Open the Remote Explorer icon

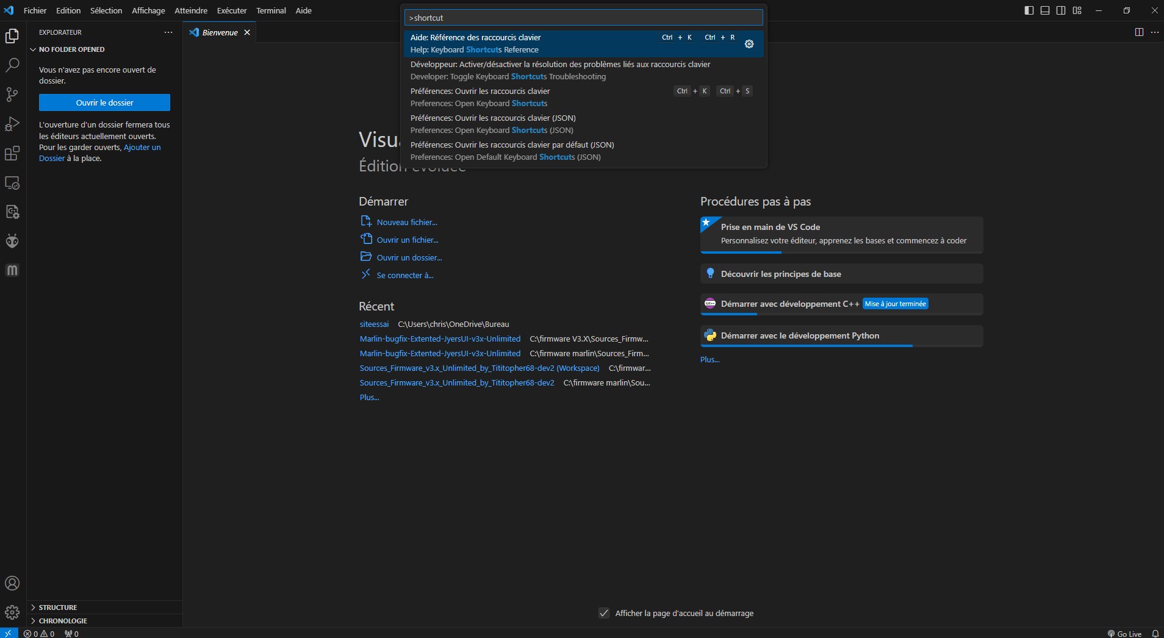tap(12, 182)
